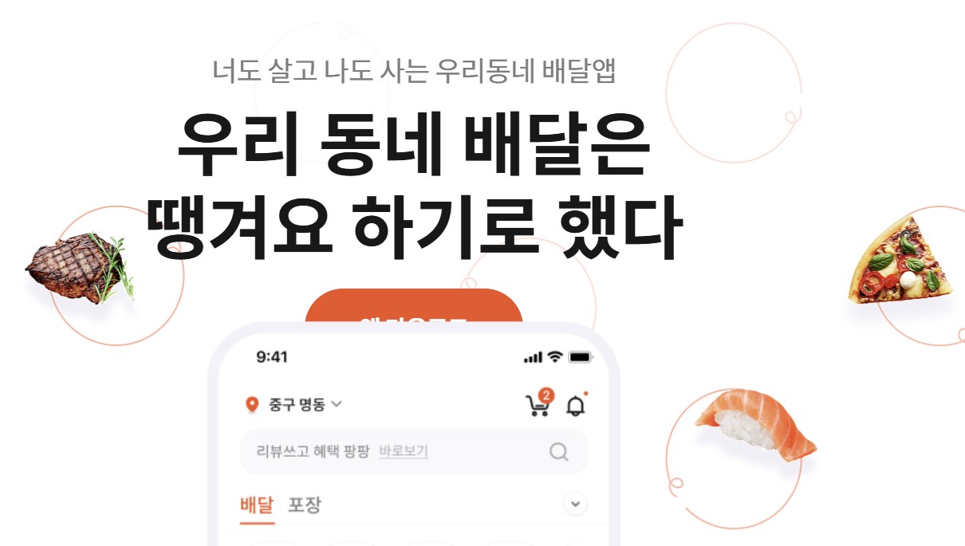Open the shopping cart icon
This screenshot has width=965, height=546.
click(x=538, y=406)
